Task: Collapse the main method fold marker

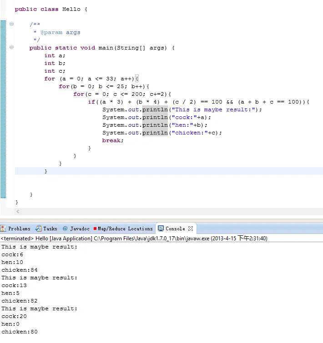Action: coord(12,47)
